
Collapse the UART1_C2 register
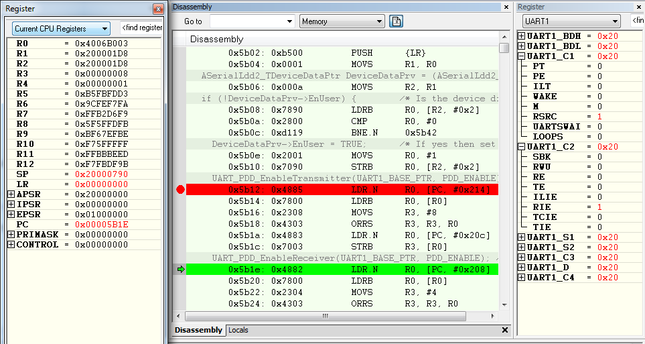point(521,147)
